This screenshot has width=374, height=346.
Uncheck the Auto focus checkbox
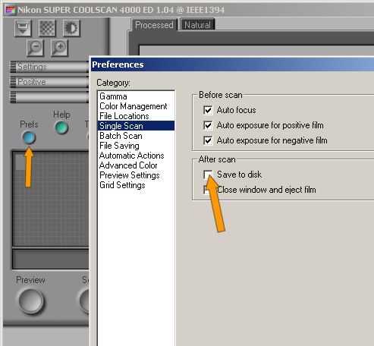208,110
